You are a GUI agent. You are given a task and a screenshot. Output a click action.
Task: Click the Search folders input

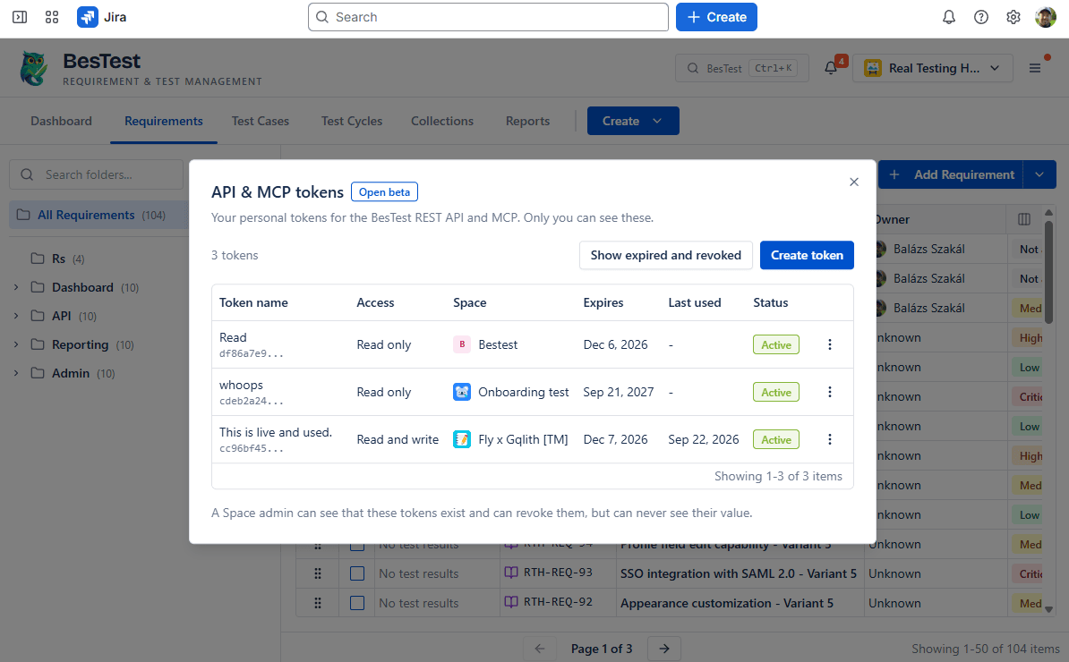point(96,175)
